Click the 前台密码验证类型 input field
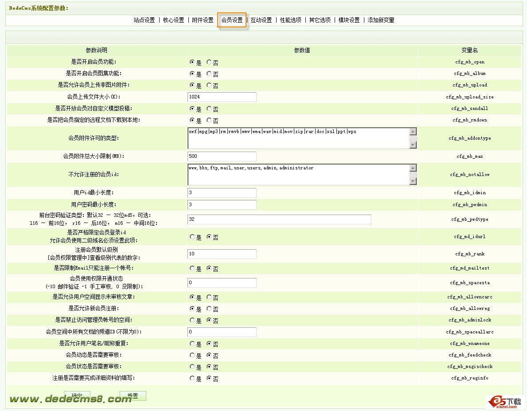The width and height of the screenshot is (527, 411). pos(279,219)
